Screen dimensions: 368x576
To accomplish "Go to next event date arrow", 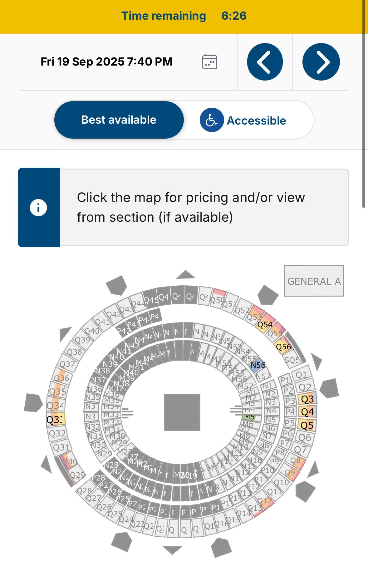I will [x=321, y=62].
